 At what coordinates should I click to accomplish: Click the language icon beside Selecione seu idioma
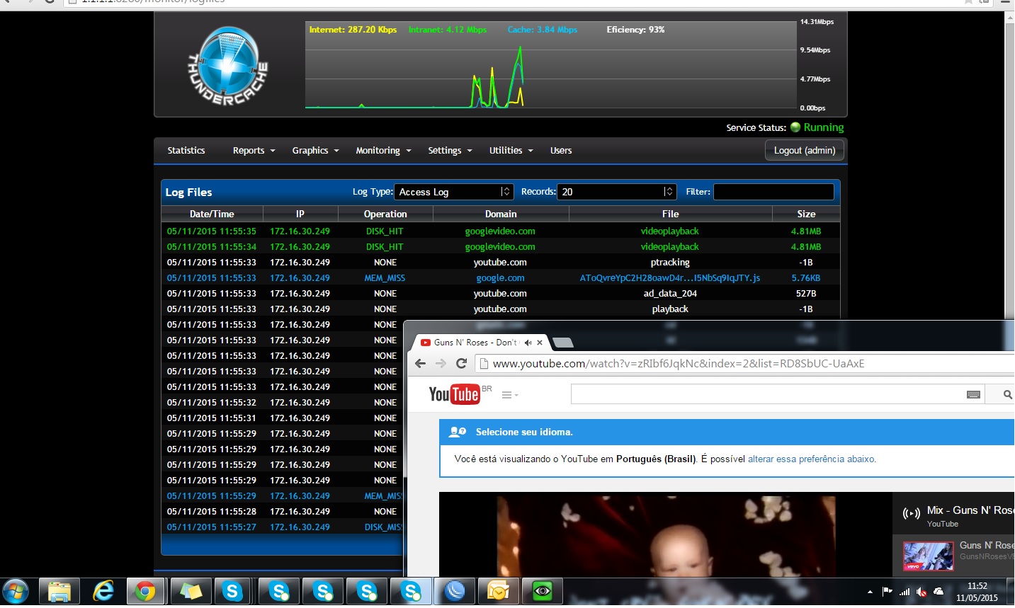pyautogui.click(x=458, y=432)
